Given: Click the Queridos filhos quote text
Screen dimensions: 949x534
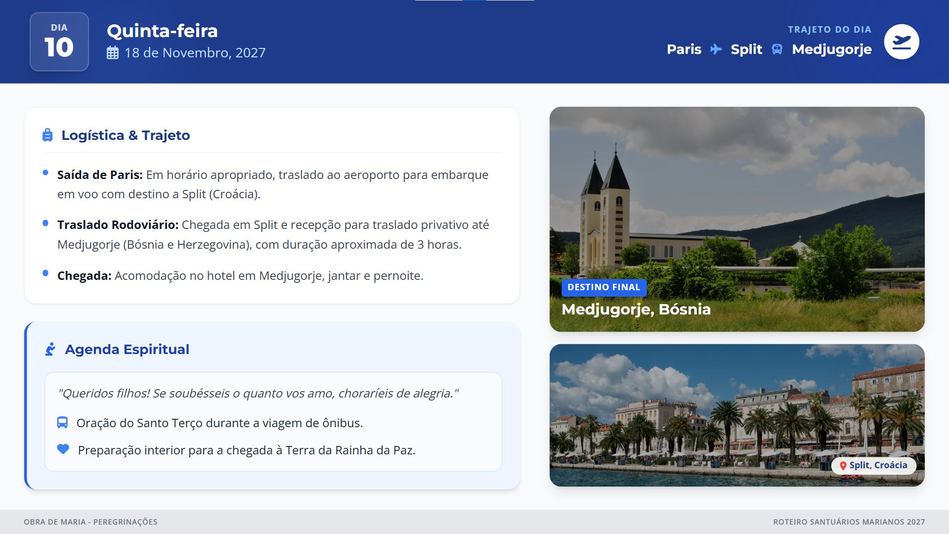Looking at the screenshot, I should (258, 394).
